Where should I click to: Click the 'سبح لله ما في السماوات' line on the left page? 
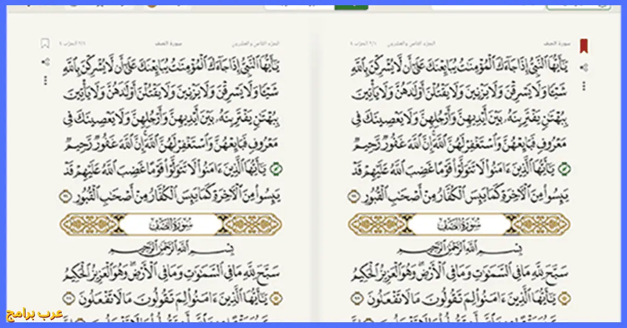point(171,274)
